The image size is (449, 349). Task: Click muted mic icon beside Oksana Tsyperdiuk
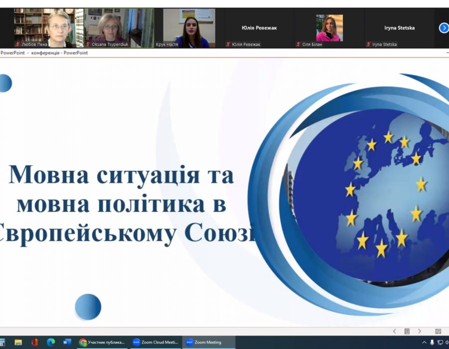point(88,44)
